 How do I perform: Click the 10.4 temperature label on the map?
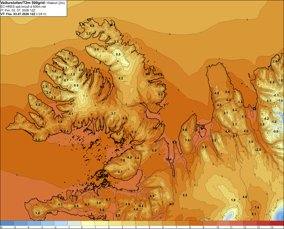(x=168, y=159)
